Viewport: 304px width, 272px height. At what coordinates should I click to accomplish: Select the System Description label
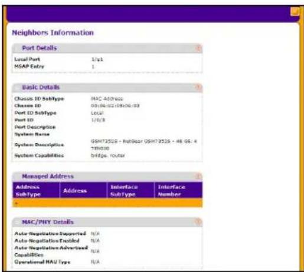(39, 145)
